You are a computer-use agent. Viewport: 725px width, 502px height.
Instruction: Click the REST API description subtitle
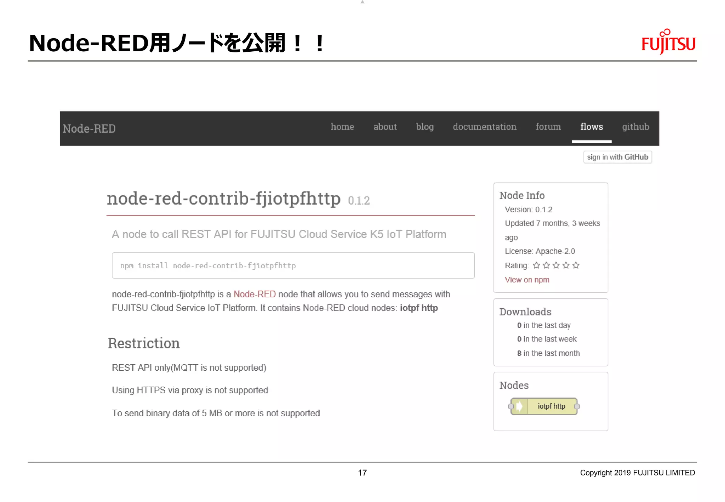click(x=279, y=234)
